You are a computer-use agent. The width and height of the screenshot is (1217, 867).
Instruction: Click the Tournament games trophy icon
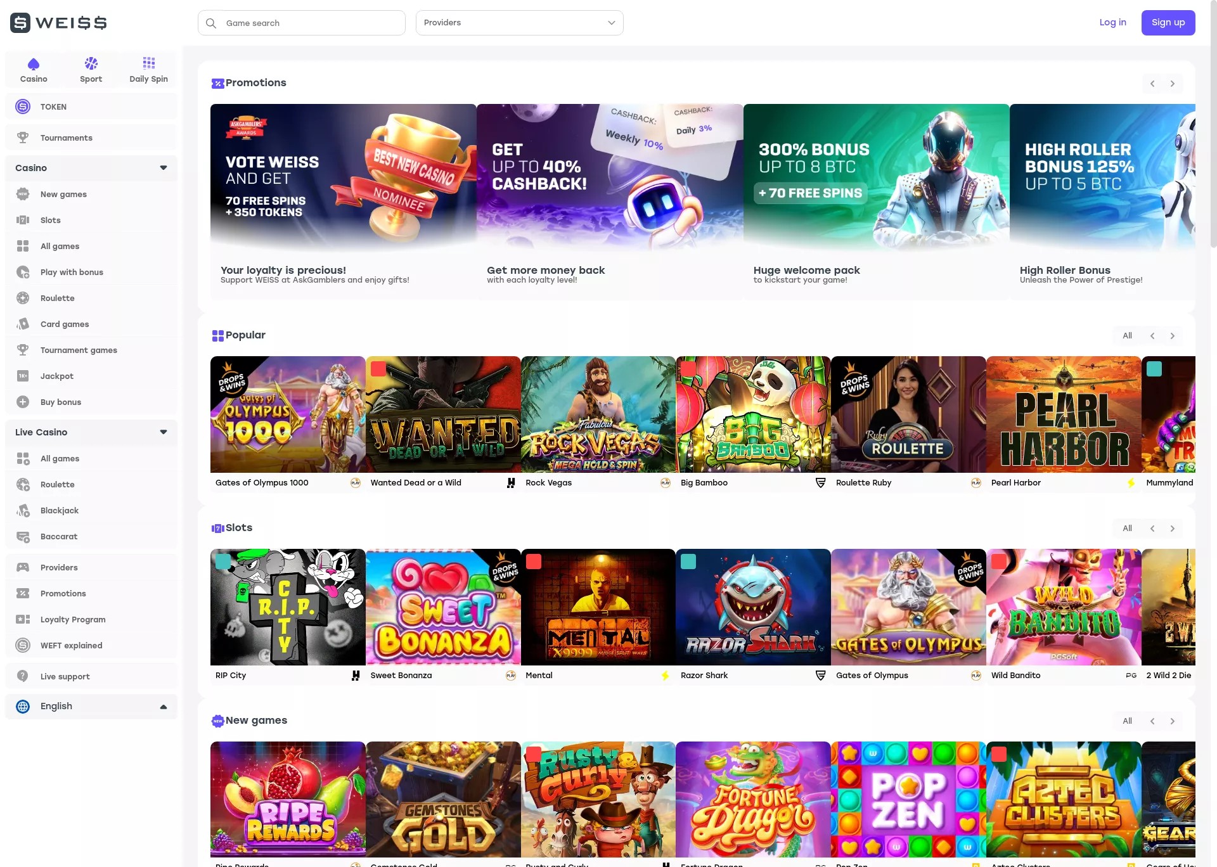(23, 350)
